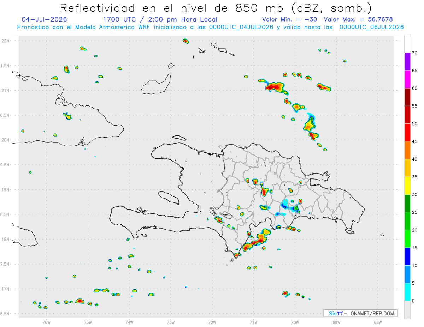Click the '71W' longitude label

[253, 322]
